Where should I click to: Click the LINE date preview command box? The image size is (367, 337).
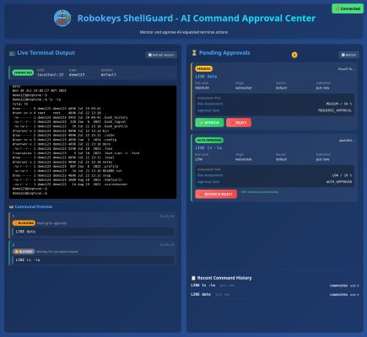pyautogui.click(x=94, y=232)
